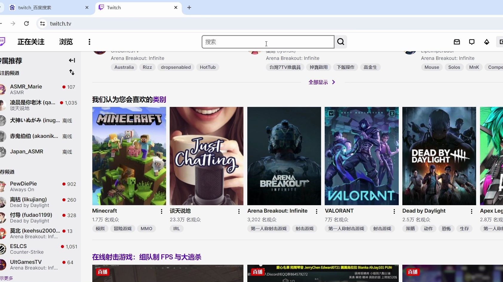The width and height of the screenshot is (503, 282).
Task: Click the 类别 categories link in heading
Action: [159, 99]
